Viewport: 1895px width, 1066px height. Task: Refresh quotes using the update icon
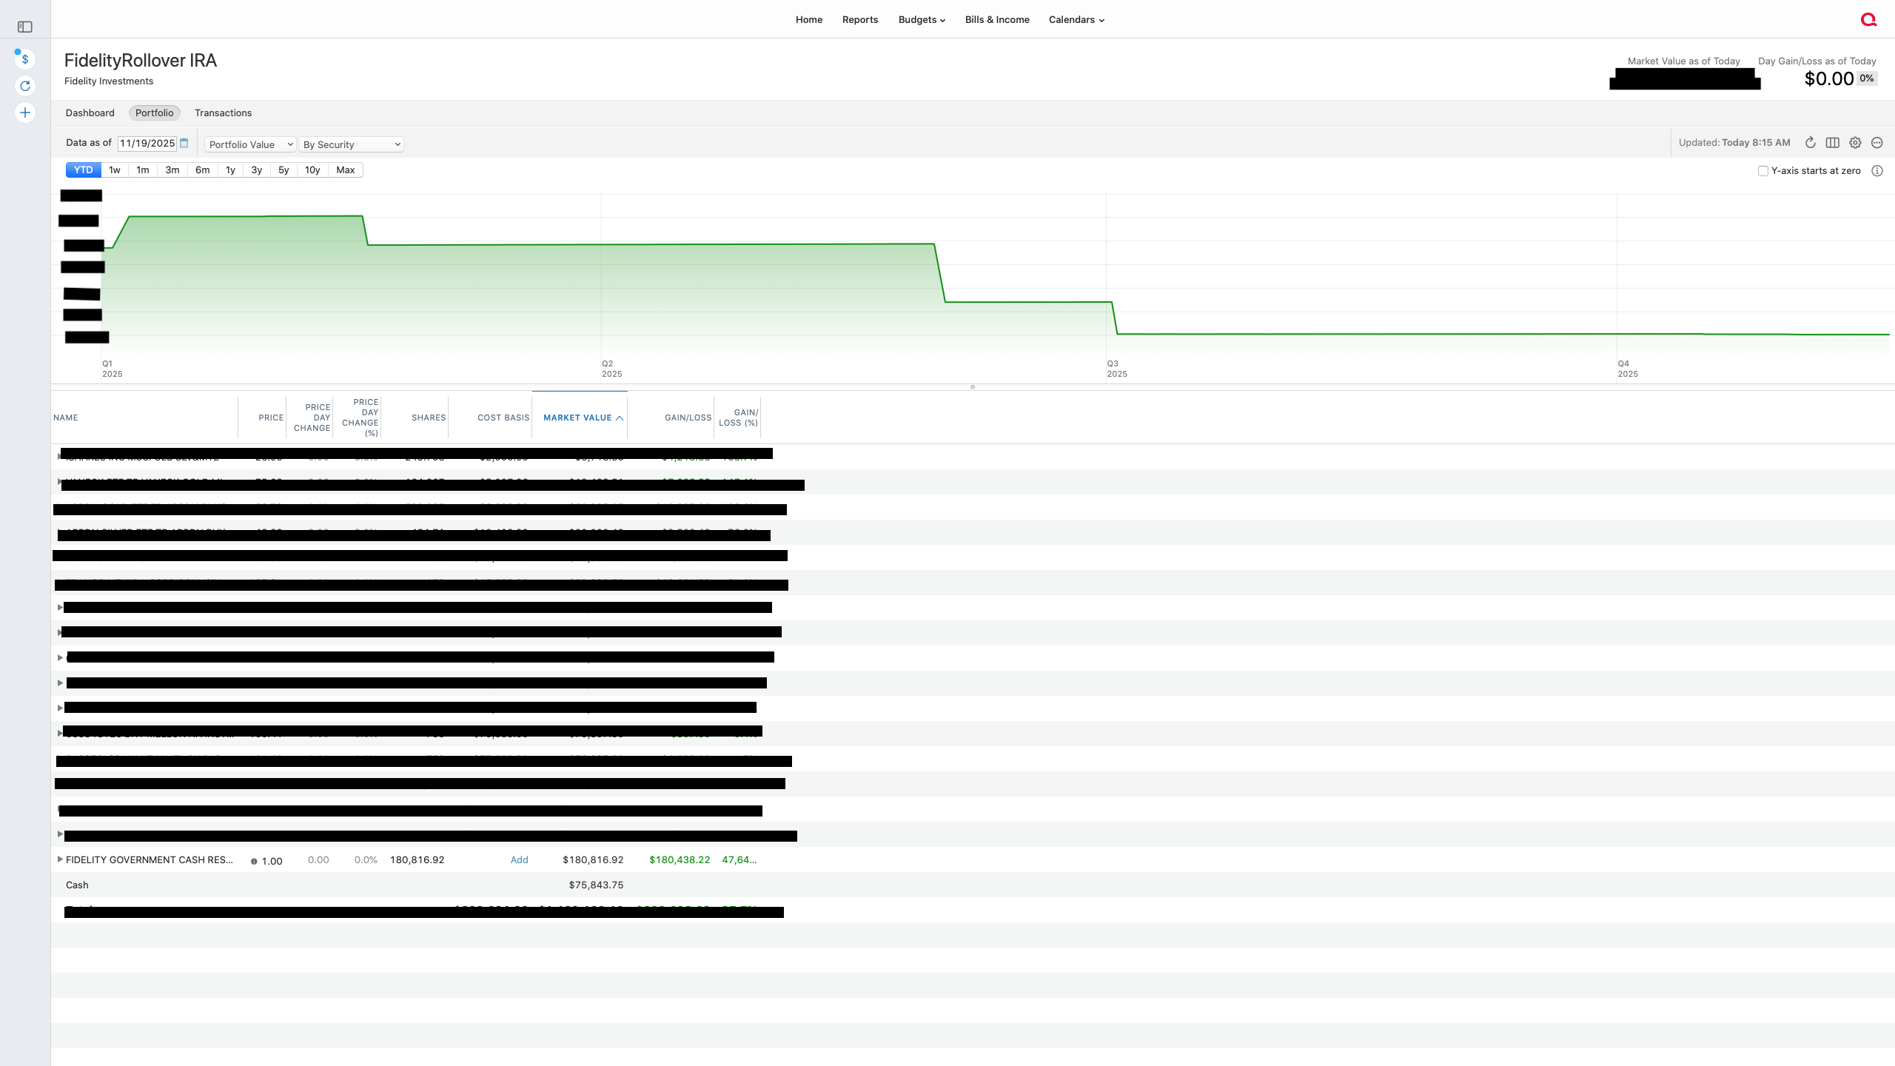click(x=1810, y=143)
